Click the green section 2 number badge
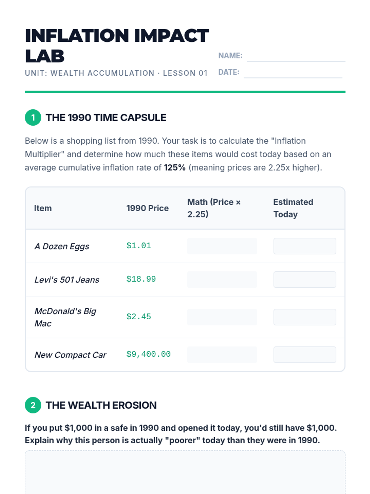The width and height of the screenshot is (370, 494). (x=33, y=405)
